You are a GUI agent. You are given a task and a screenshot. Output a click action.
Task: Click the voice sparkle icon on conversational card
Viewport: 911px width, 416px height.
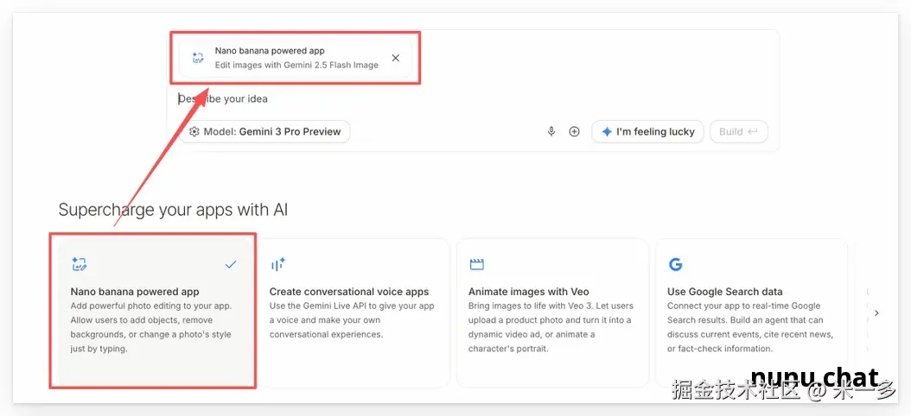[278, 265]
